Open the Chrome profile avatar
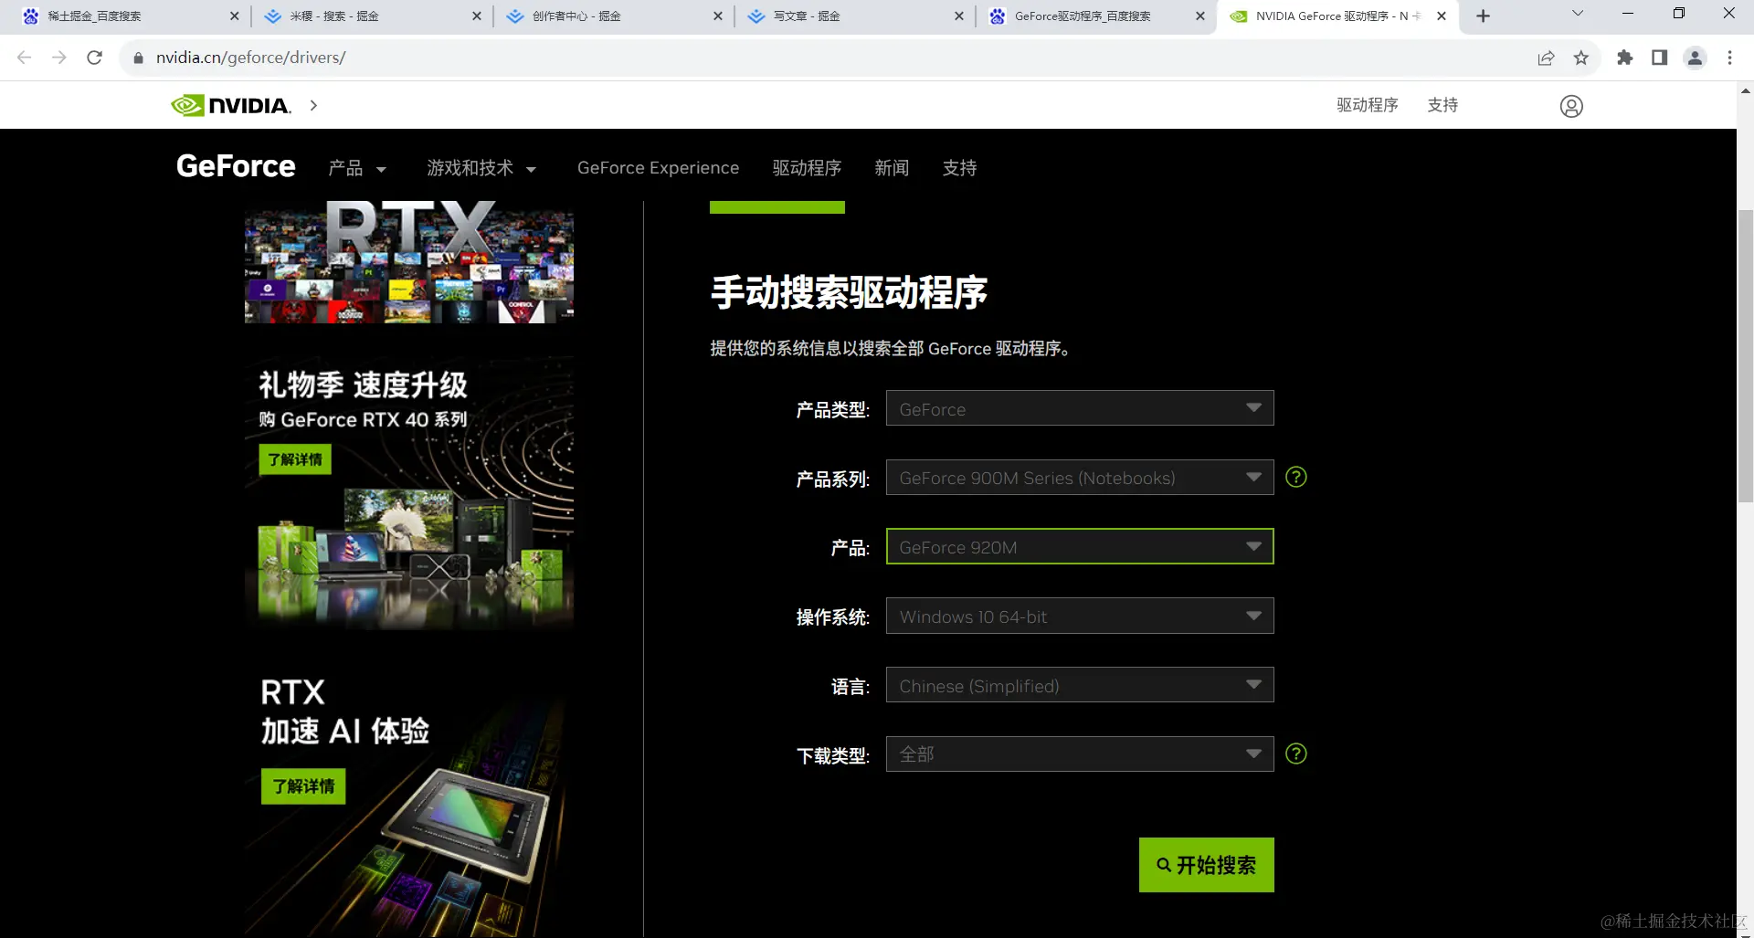 click(1696, 58)
